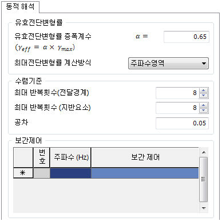The width and height of the screenshot is (222, 221).
Task: Select the 번호 column header
Action: [42, 157]
